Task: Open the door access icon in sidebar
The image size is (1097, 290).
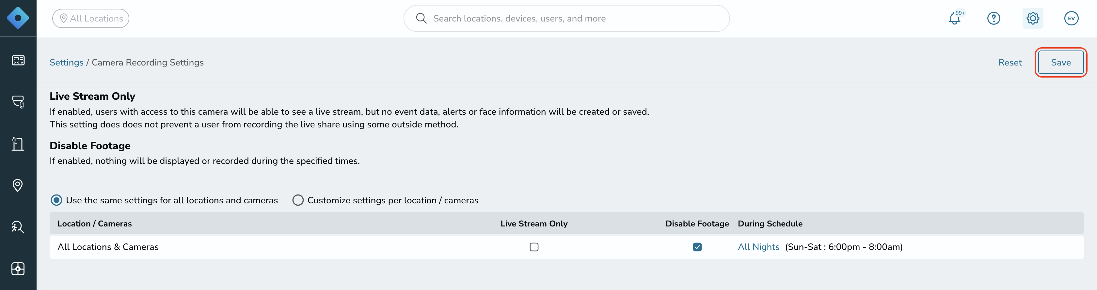Action: [x=18, y=144]
